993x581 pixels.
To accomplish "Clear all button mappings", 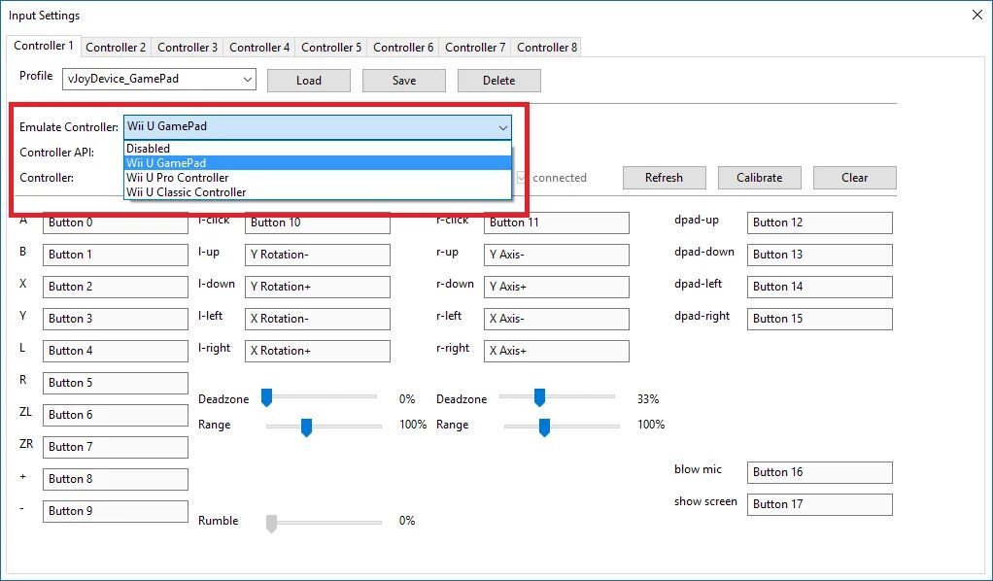I will tap(854, 178).
